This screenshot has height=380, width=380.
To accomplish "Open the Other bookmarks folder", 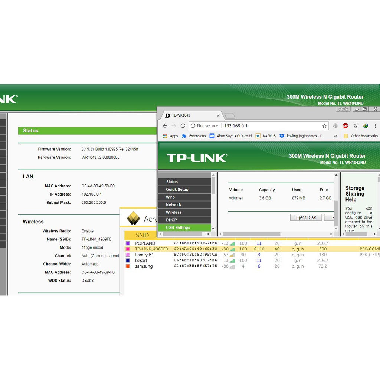I will 361,136.
